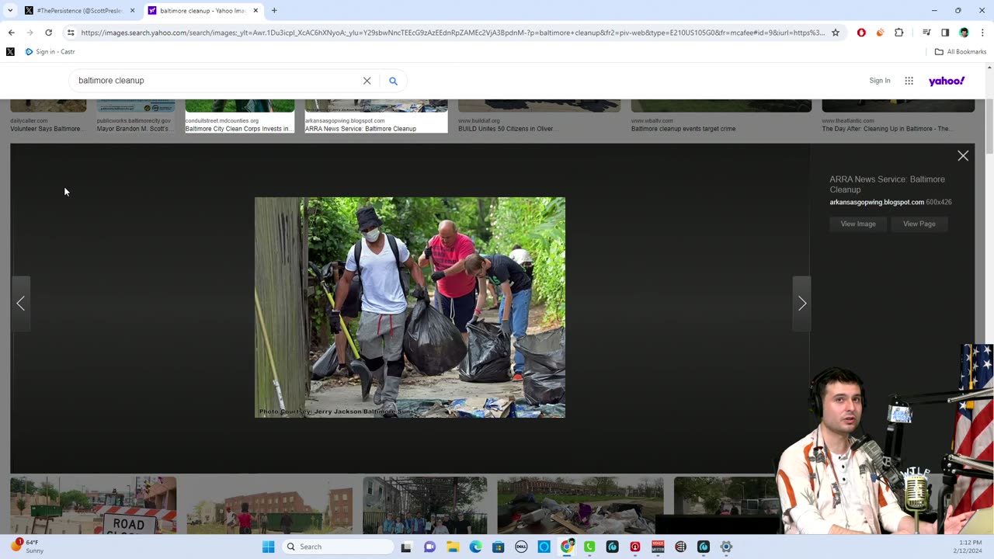Go to the next image with right arrow
This screenshot has height=559, width=994.
(x=802, y=304)
